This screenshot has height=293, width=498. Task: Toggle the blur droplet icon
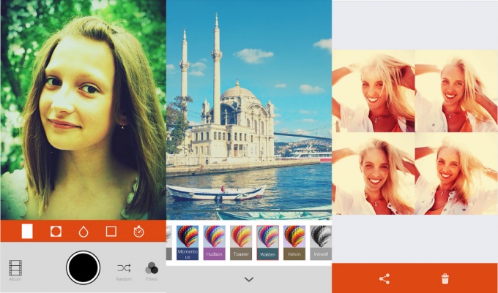click(83, 232)
